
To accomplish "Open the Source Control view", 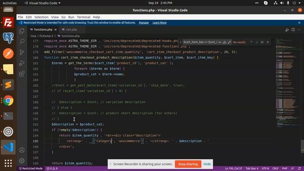I will tap(22, 52).
